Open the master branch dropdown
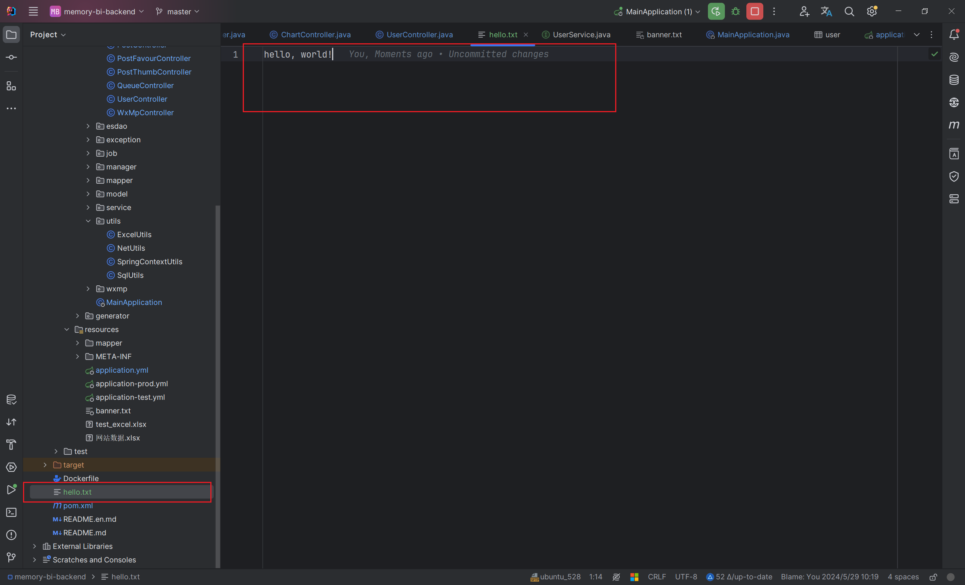Screen dimensions: 965x585 178,11
